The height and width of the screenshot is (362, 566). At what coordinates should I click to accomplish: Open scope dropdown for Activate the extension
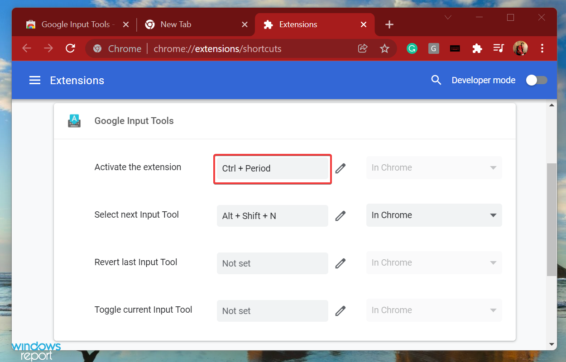point(434,168)
